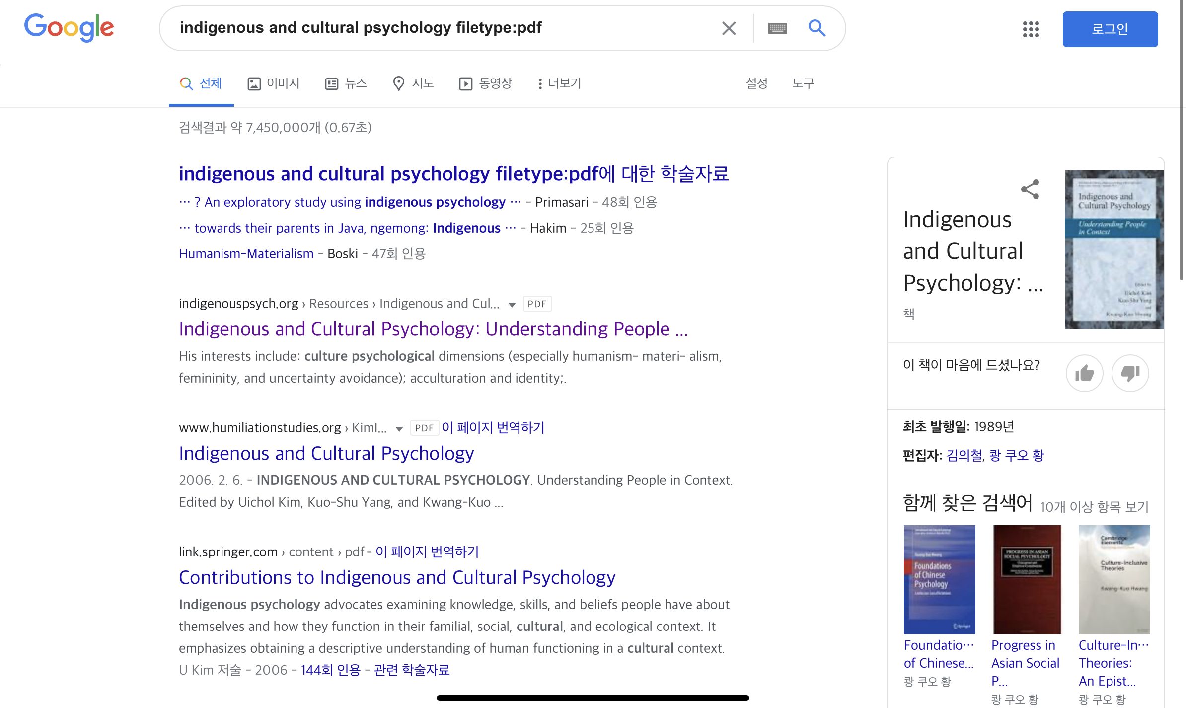
Task: Open 도구 search tools
Action: point(803,83)
